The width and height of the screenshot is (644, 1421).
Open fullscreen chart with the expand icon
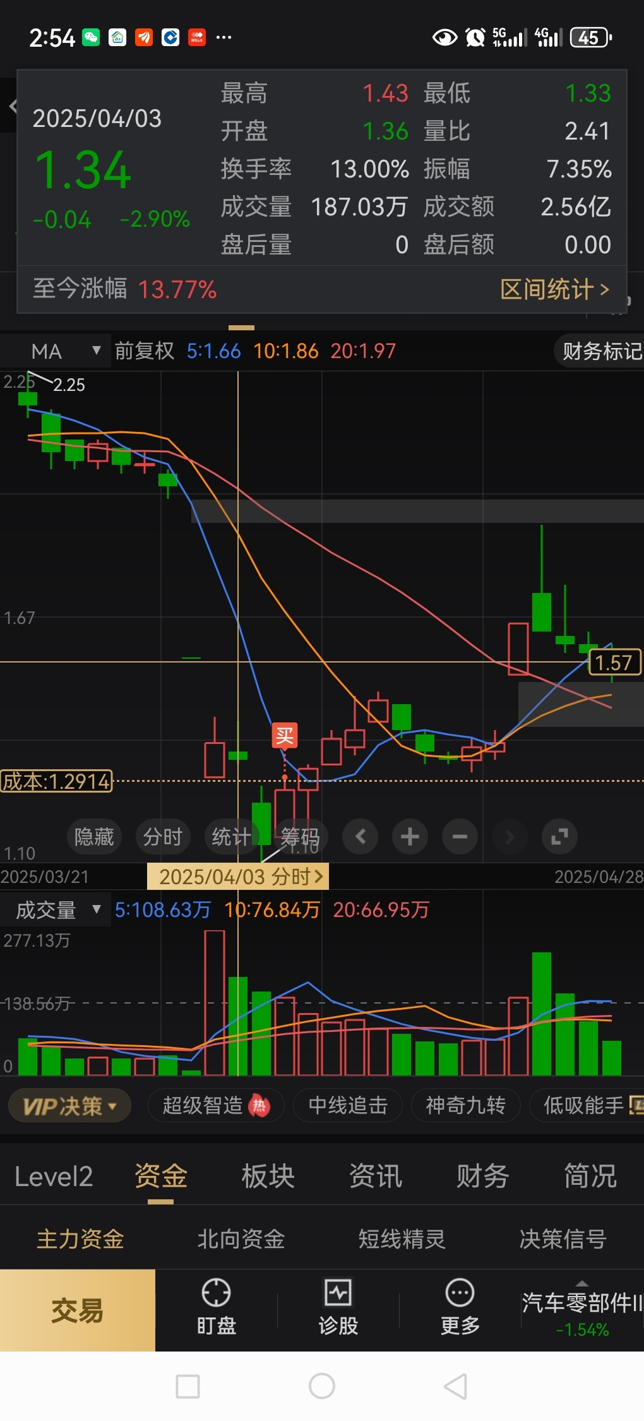coord(559,837)
